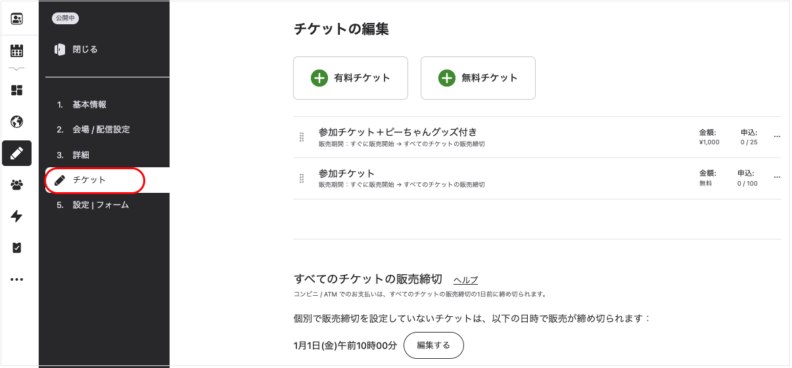Expand the chevron below the calendar icon
This screenshot has width=792, height=368.
(17, 69)
